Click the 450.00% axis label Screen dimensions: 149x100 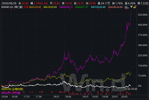(x=143, y=25)
